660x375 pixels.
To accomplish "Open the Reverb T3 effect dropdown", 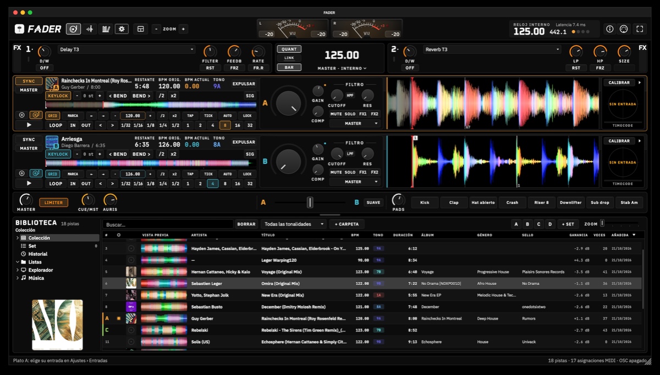I will (492, 49).
